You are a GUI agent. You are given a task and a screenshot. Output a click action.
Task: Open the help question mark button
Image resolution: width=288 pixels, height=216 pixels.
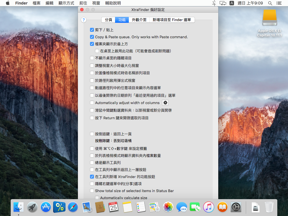(x=84, y=20)
